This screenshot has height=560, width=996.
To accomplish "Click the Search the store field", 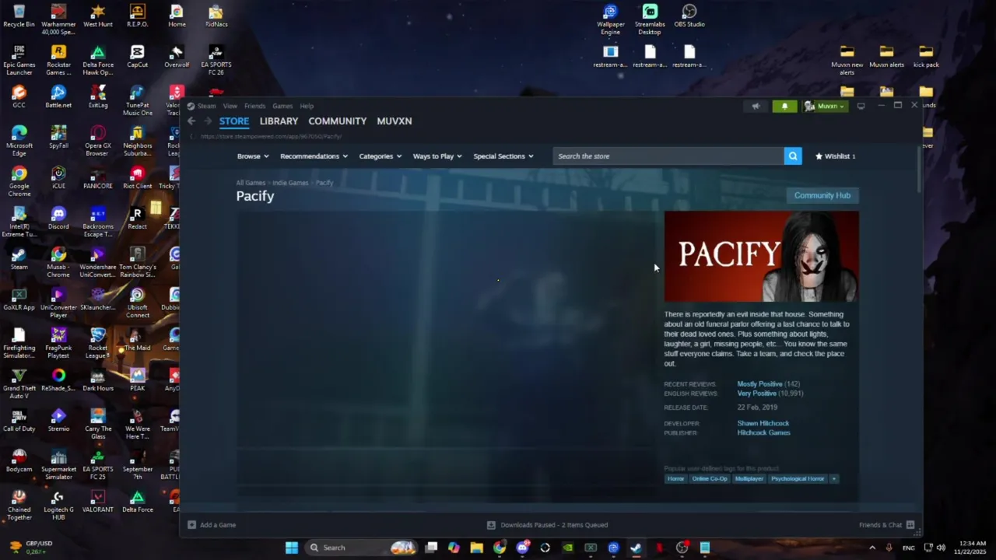I will [x=669, y=156].
